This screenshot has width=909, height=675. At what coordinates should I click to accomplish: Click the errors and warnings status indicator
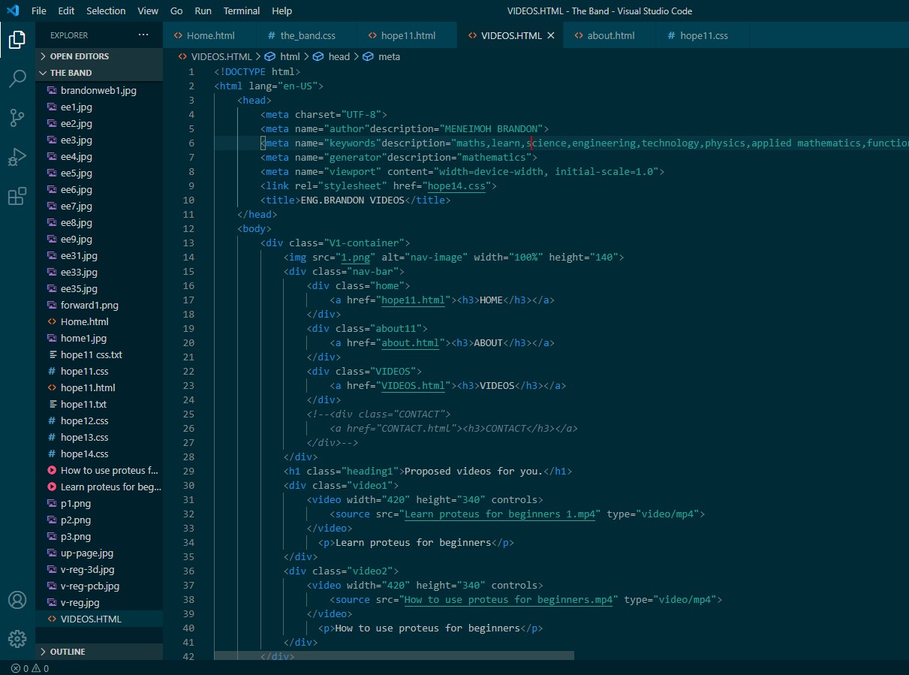30,668
